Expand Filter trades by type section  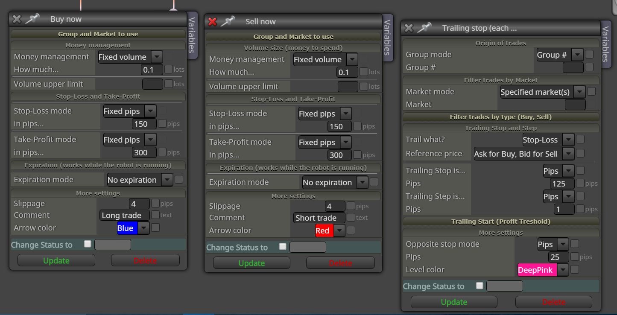501,117
